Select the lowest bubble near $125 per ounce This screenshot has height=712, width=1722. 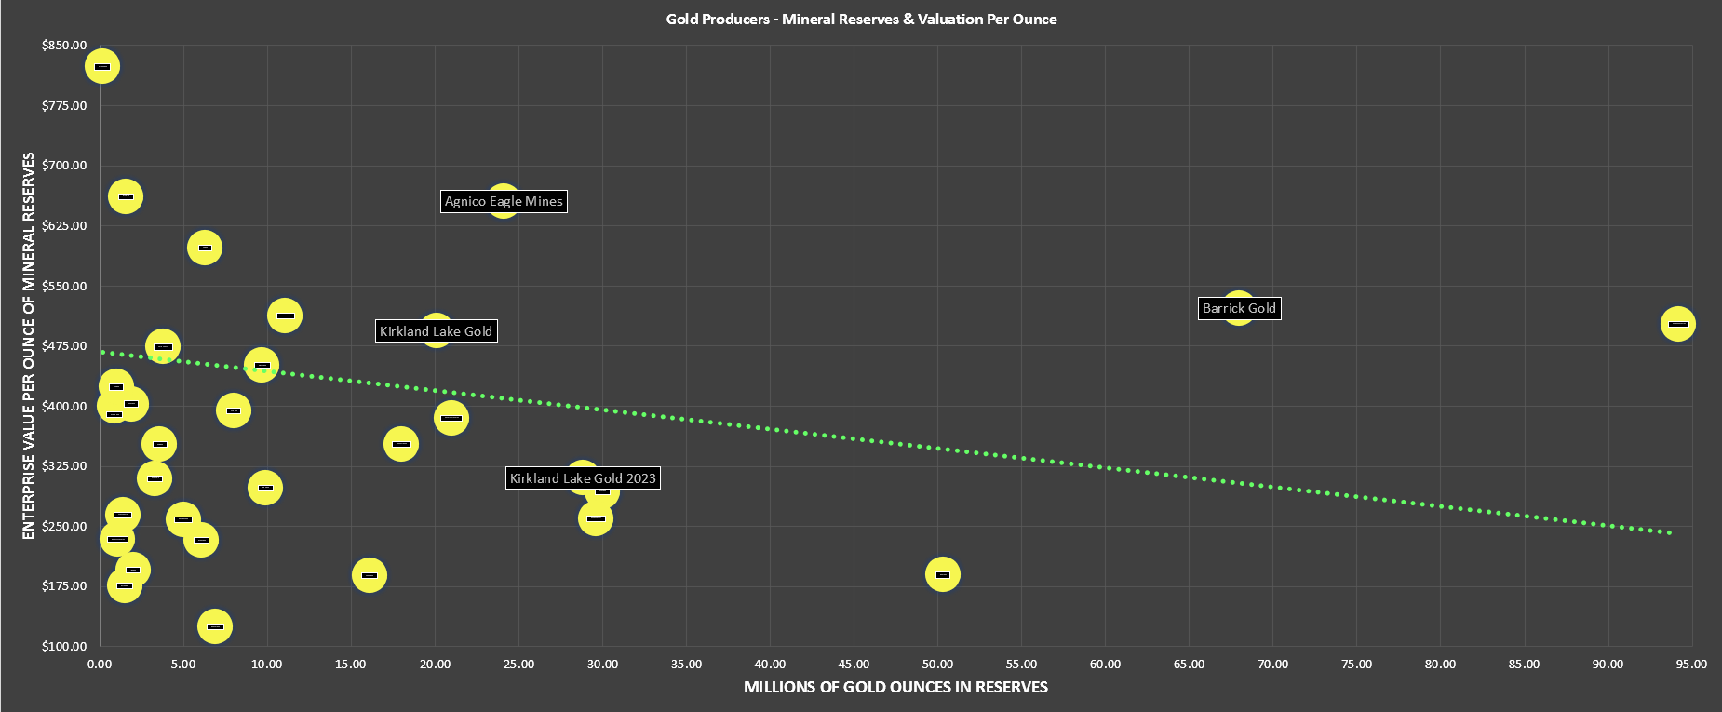point(215,626)
